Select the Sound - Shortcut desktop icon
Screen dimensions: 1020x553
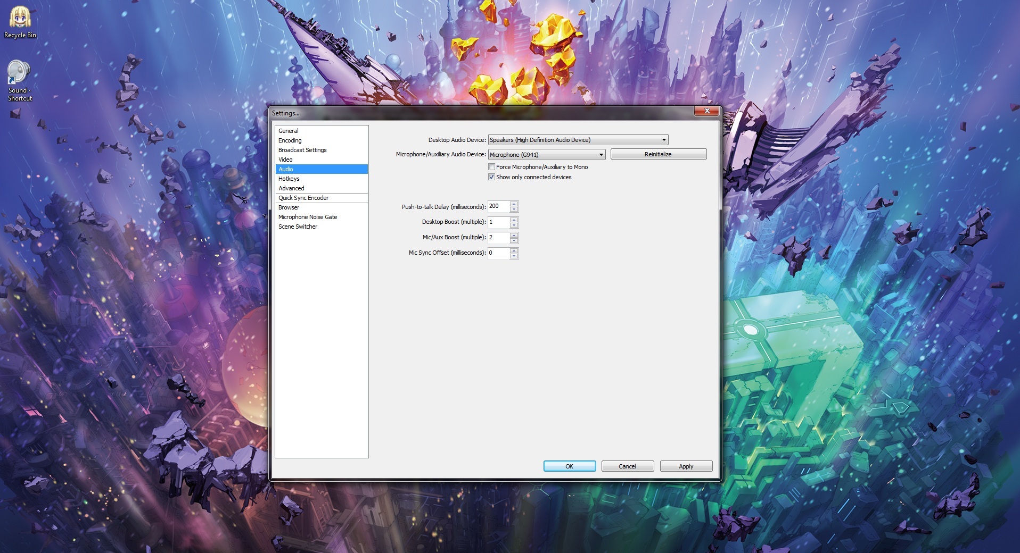20,81
